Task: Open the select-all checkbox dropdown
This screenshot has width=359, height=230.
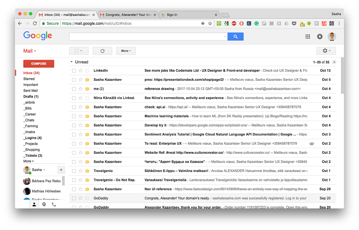Action: click(81, 51)
